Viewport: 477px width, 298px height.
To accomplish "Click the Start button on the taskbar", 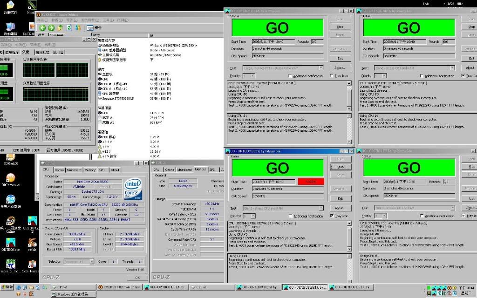I will 7,287.
